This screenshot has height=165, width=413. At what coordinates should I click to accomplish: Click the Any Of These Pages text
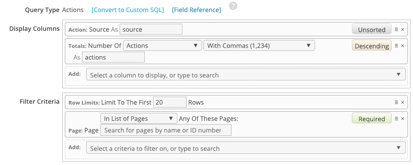point(208,119)
